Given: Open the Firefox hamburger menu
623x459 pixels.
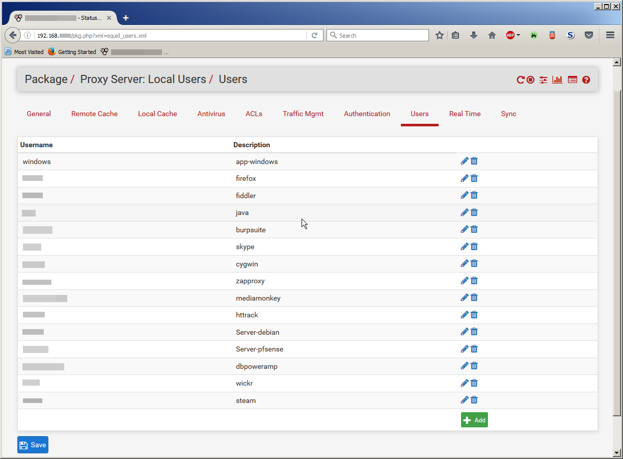Looking at the screenshot, I should point(610,35).
